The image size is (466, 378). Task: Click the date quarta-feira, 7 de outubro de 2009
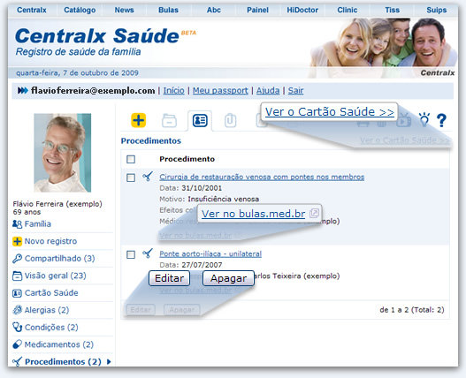click(77, 72)
